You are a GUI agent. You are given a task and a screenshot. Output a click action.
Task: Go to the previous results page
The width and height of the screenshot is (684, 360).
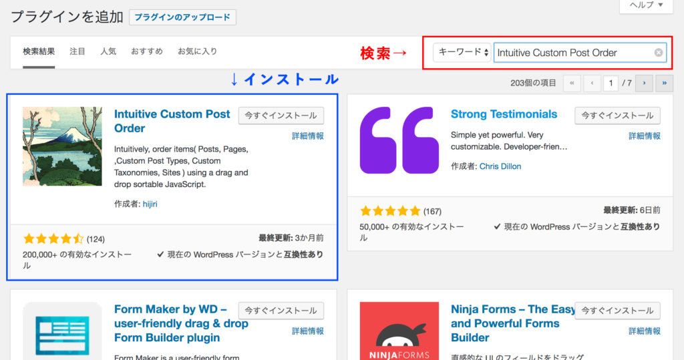tap(592, 83)
